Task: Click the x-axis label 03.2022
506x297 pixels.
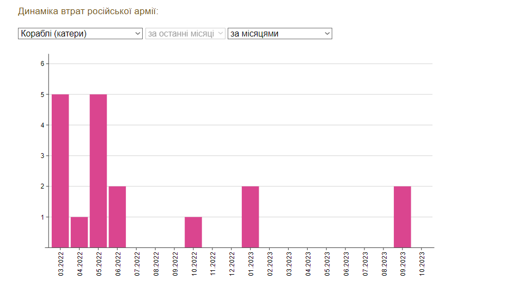Action: point(61,264)
